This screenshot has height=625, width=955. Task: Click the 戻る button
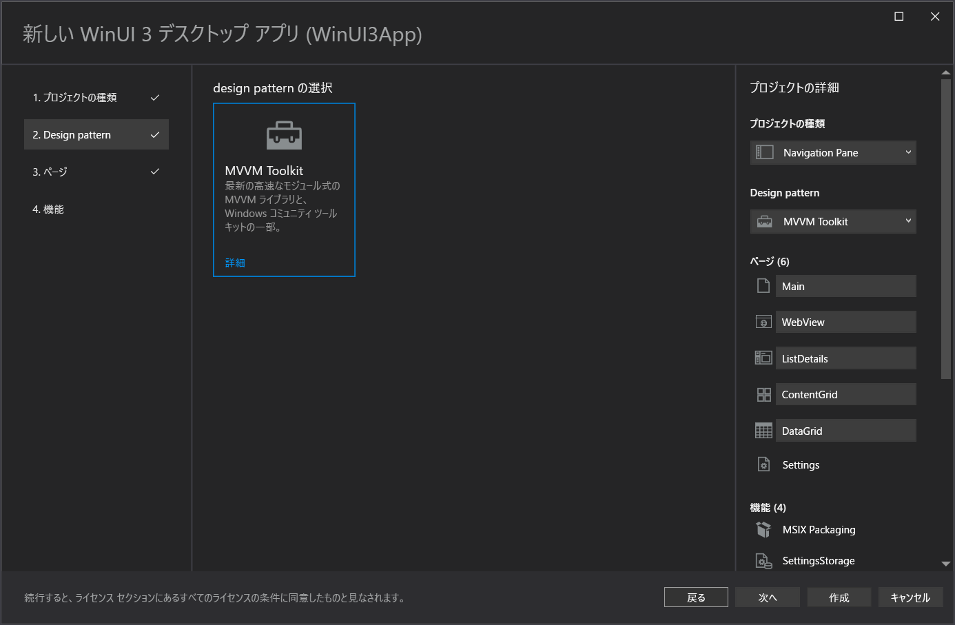tap(696, 597)
